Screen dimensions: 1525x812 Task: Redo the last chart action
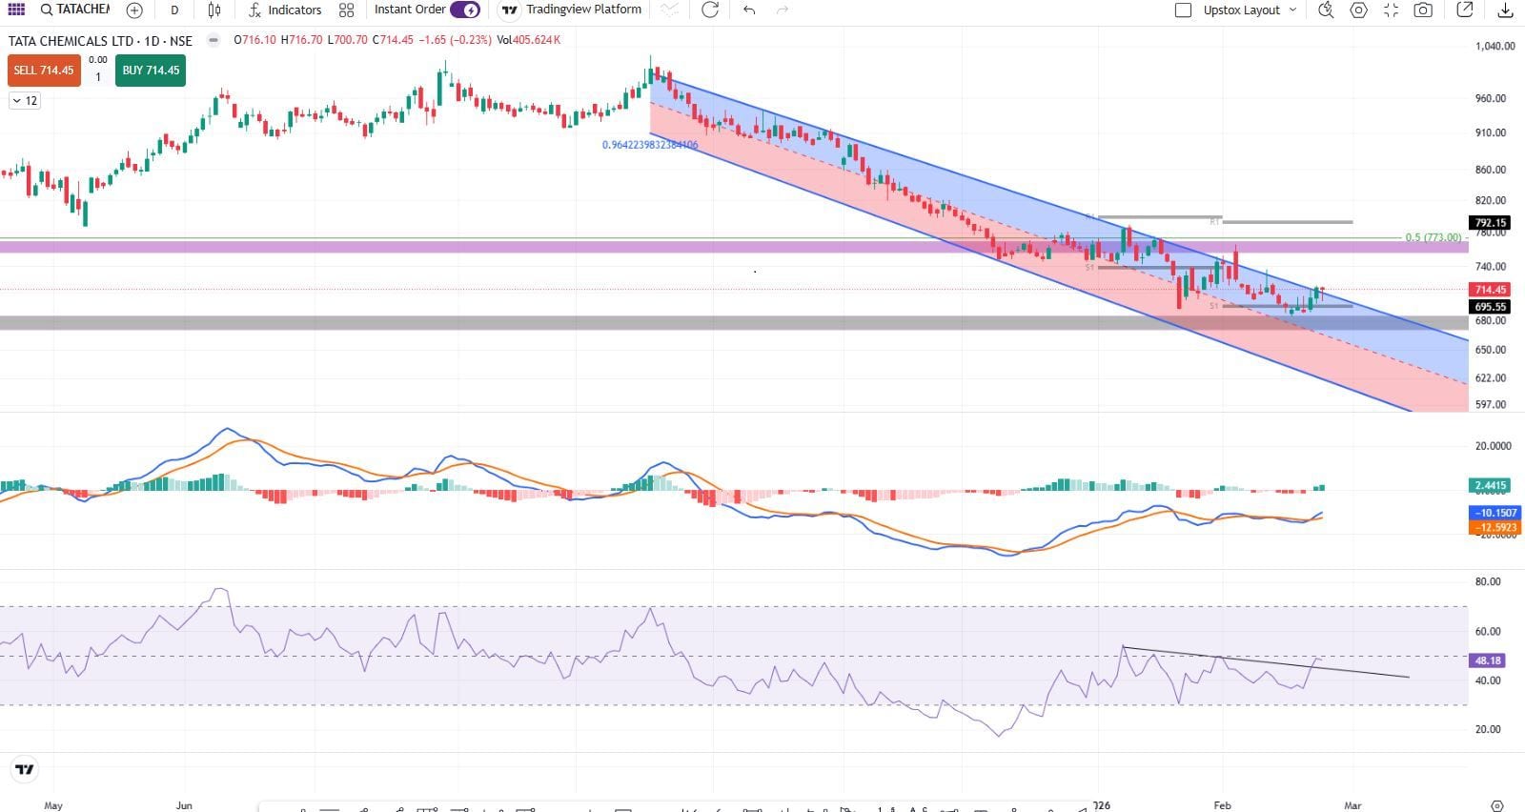click(x=783, y=10)
